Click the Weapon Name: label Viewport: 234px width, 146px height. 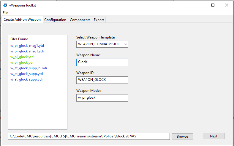coord(88,55)
